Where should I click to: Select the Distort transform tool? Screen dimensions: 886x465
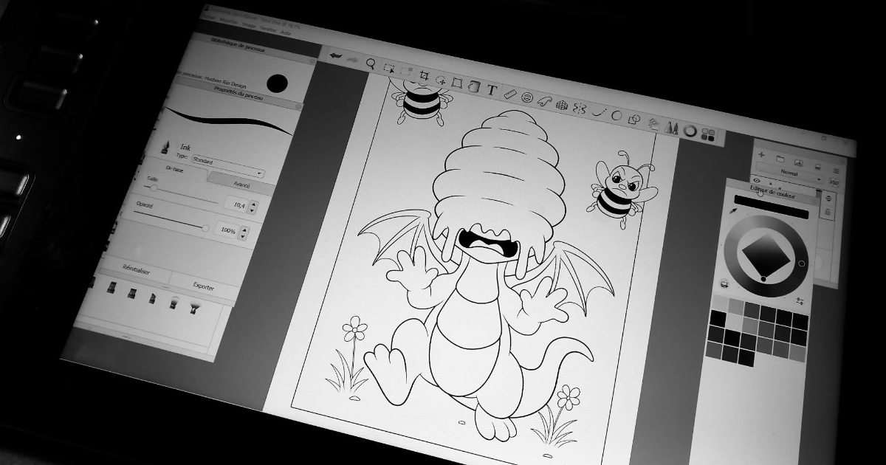tap(458, 83)
